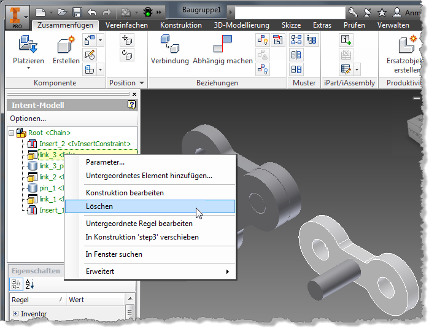
Task: Switch to the Konstruktion ribbon tab
Action: [x=181, y=25]
